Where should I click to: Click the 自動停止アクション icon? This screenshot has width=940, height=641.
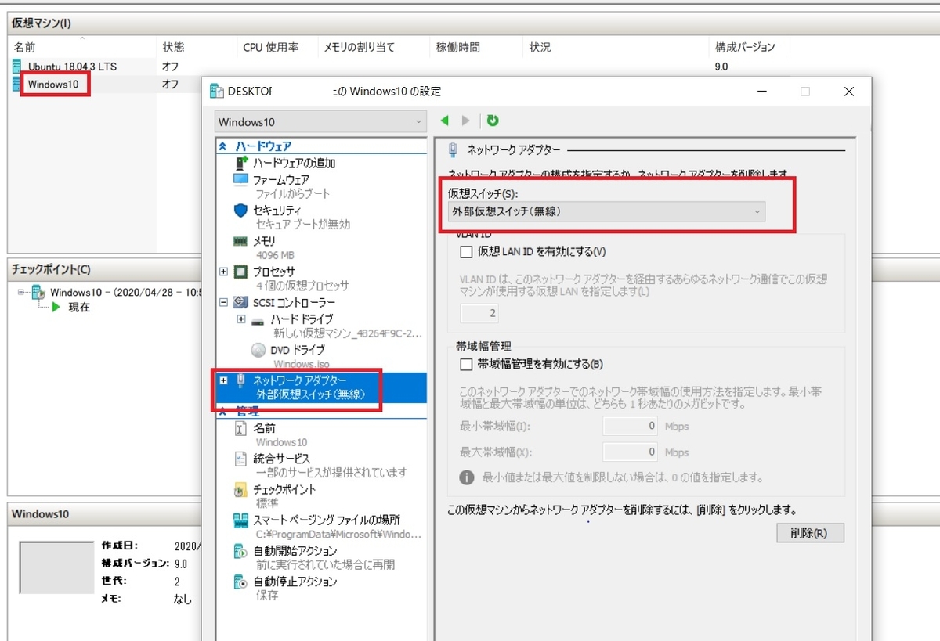(x=240, y=582)
